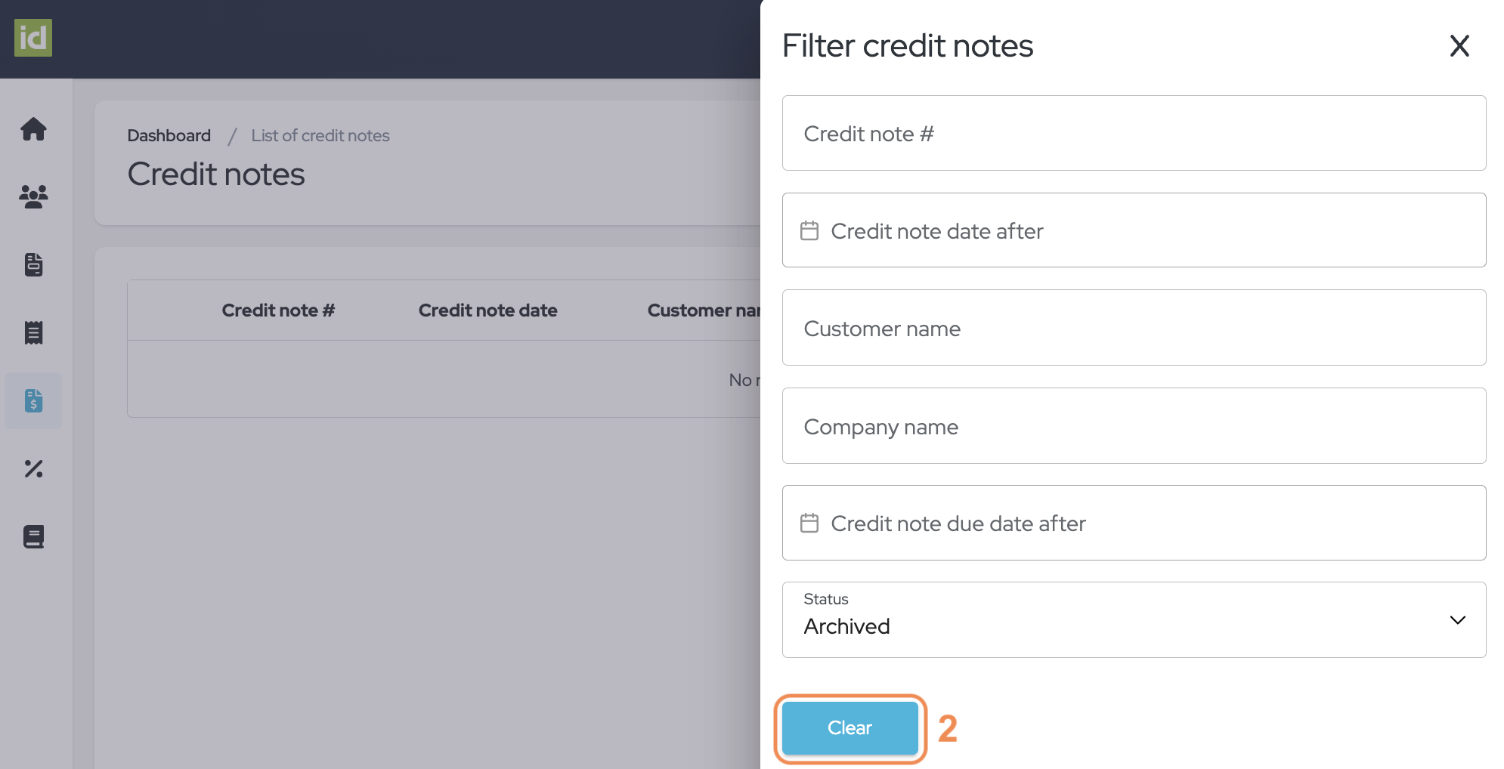
Task: Open the Home dashboard sidebar icon
Action: point(33,129)
